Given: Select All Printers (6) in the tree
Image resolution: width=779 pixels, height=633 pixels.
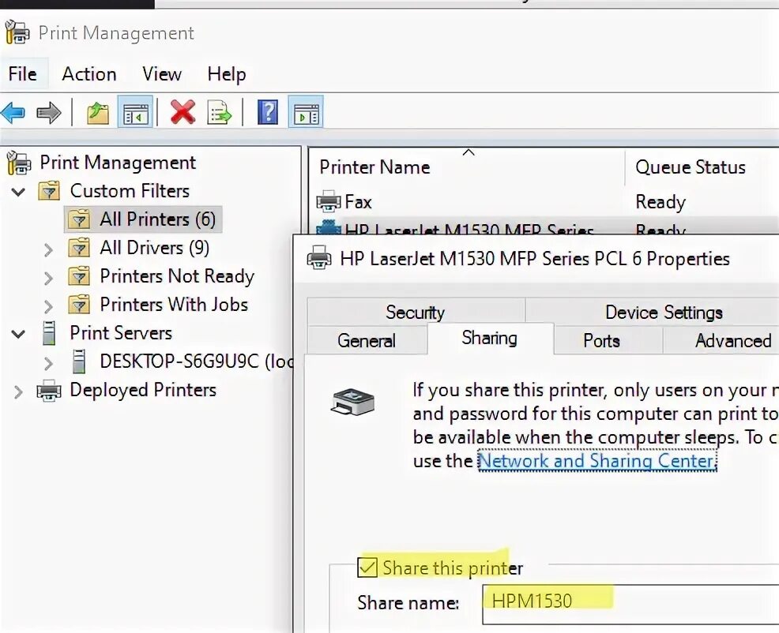Looking at the screenshot, I should pos(157,219).
